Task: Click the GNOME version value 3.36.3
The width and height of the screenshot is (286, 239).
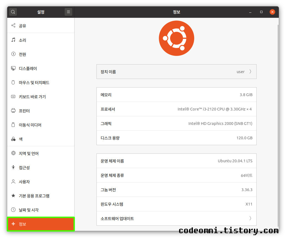Action: [x=247, y=190]
